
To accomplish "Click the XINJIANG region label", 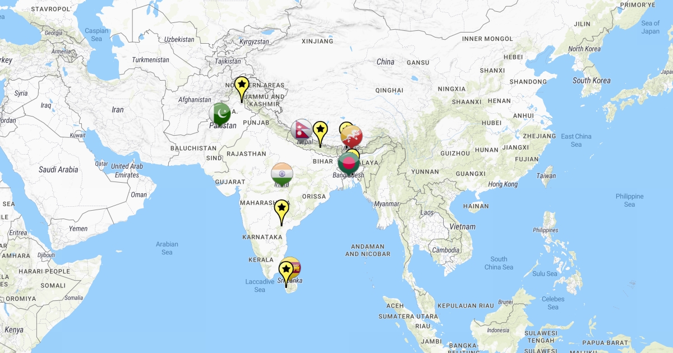I will (x=317, y=41).
